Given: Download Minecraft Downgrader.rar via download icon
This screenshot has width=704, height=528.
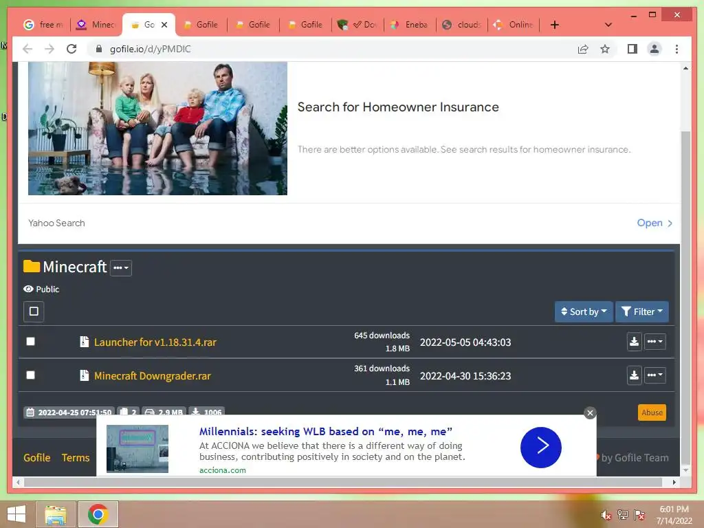Looking at the screenshot, I should point(634,375).
